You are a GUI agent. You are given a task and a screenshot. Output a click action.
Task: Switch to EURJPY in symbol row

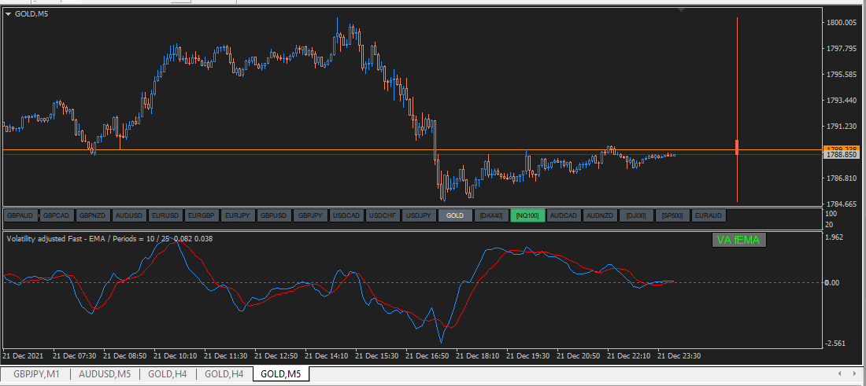pos(238,215)
